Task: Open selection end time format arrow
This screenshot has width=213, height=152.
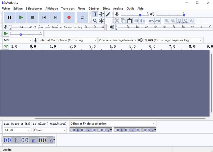Action: click(x=155, y=130)
